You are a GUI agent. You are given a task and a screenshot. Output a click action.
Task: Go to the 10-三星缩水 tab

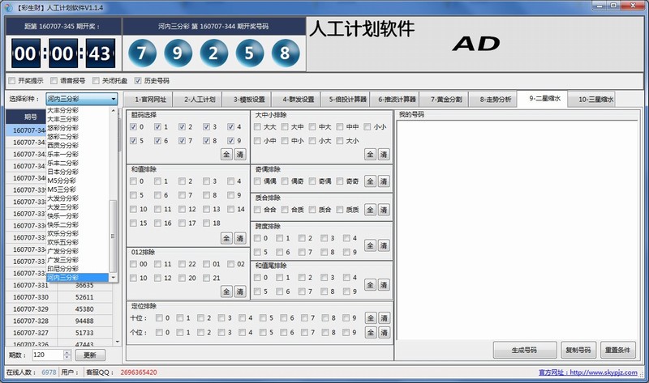595,100
